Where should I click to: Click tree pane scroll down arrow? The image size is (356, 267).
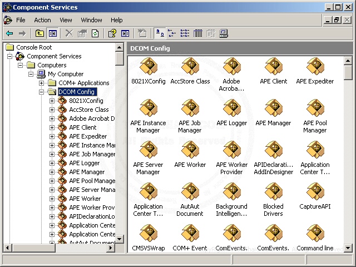[120, 239]
